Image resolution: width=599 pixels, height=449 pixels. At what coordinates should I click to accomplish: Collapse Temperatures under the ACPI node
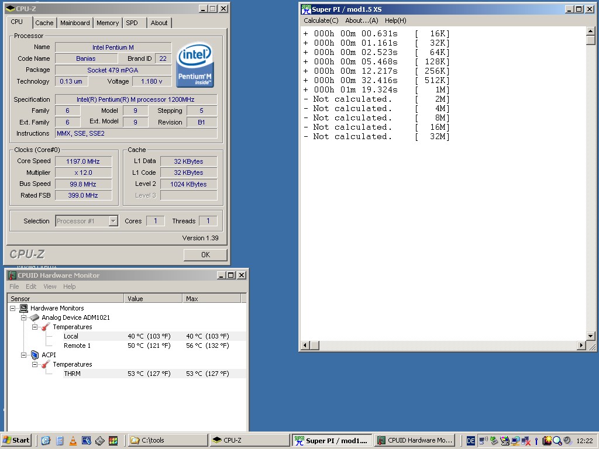click(35, 364)
